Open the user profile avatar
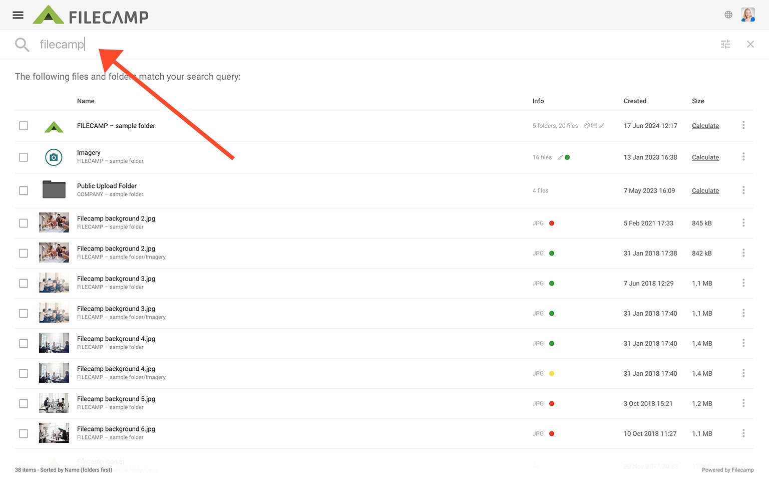 pos(748,15)
